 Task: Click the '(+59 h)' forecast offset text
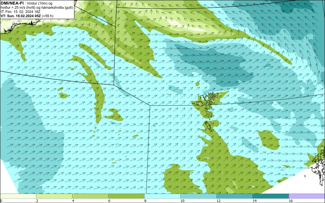coord(47,16)
